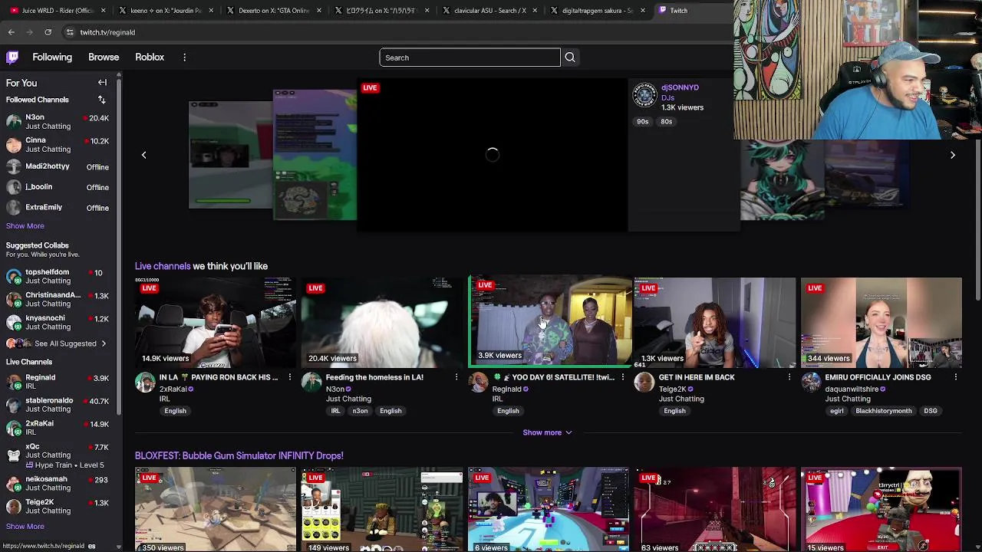Click the 90s tag on featured stream
The width and height of the screenshot is (982, 552).
coord(643,121)
